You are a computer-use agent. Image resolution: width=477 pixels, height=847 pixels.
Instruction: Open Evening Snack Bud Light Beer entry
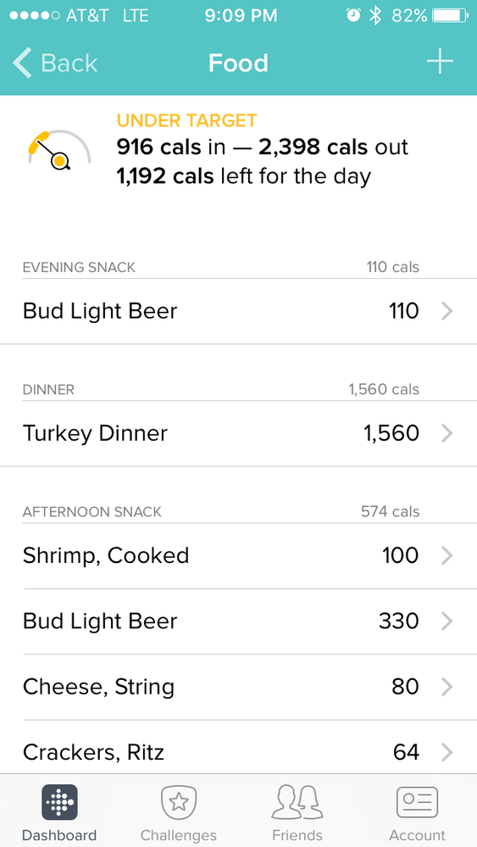click(x=239, y=311)
